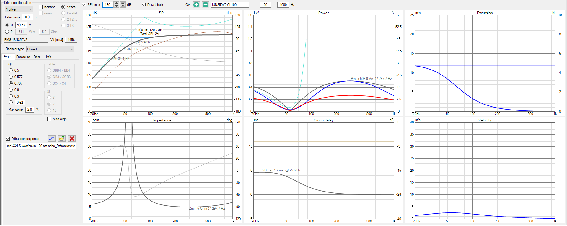Viewport: 567px width, 226px height.
Task: Open the '1 driver' count dropdown
Action: click(19, 9)
